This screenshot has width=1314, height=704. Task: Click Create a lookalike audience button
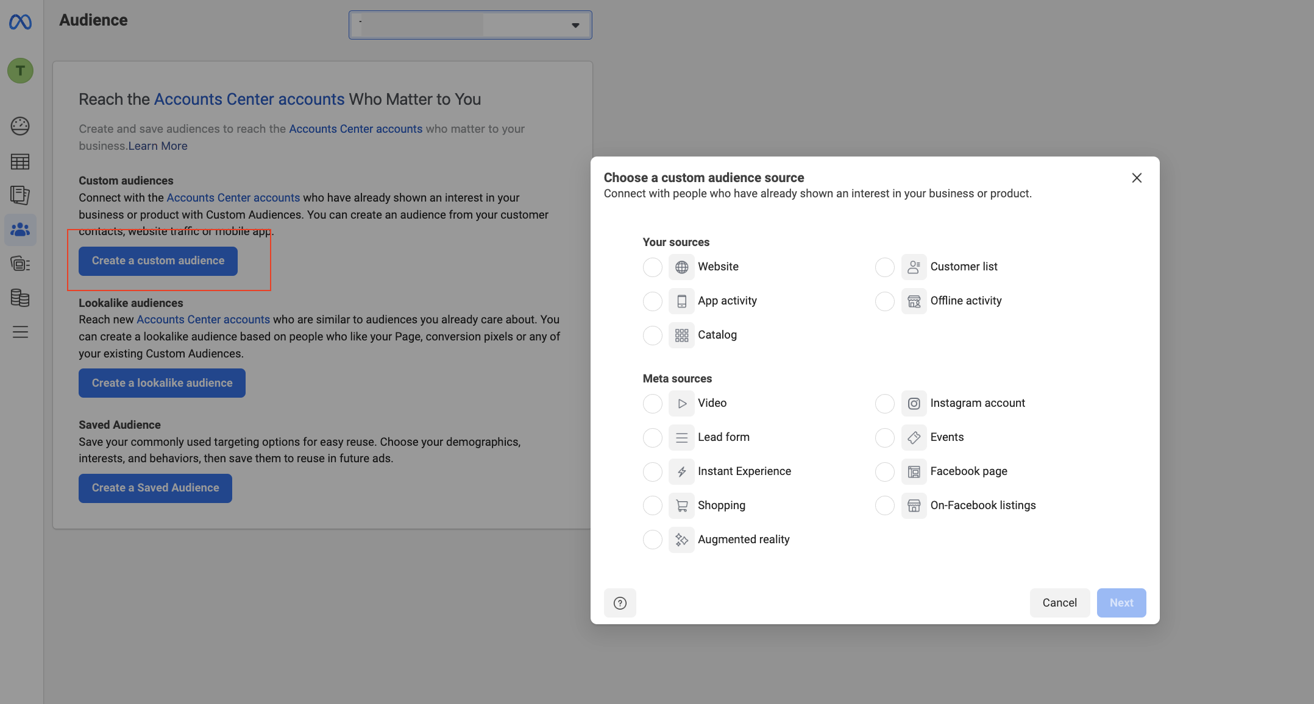[162, 383]
